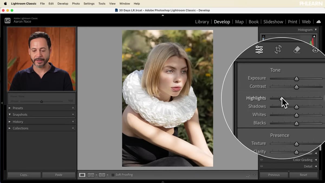This screenshot has width=325, height=183.
Task: Collapse the Histogram panel
Action: [x=316, y=30]
